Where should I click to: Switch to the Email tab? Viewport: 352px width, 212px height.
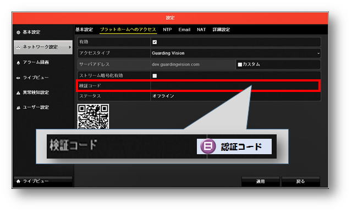(x=184, y=30)
